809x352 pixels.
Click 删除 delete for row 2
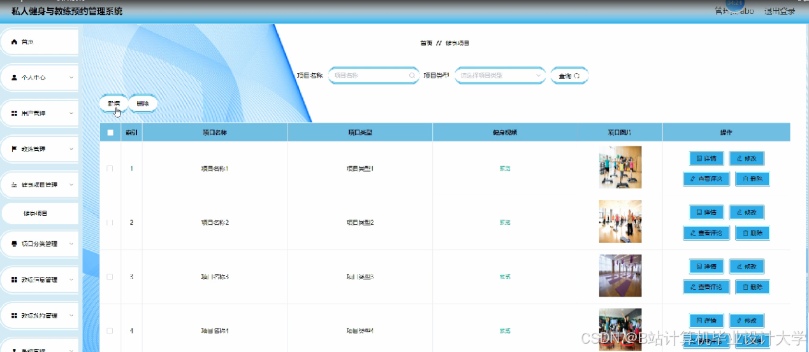752,233
